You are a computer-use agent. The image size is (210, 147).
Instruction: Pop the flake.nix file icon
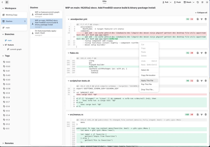click(x=202, y=53)
